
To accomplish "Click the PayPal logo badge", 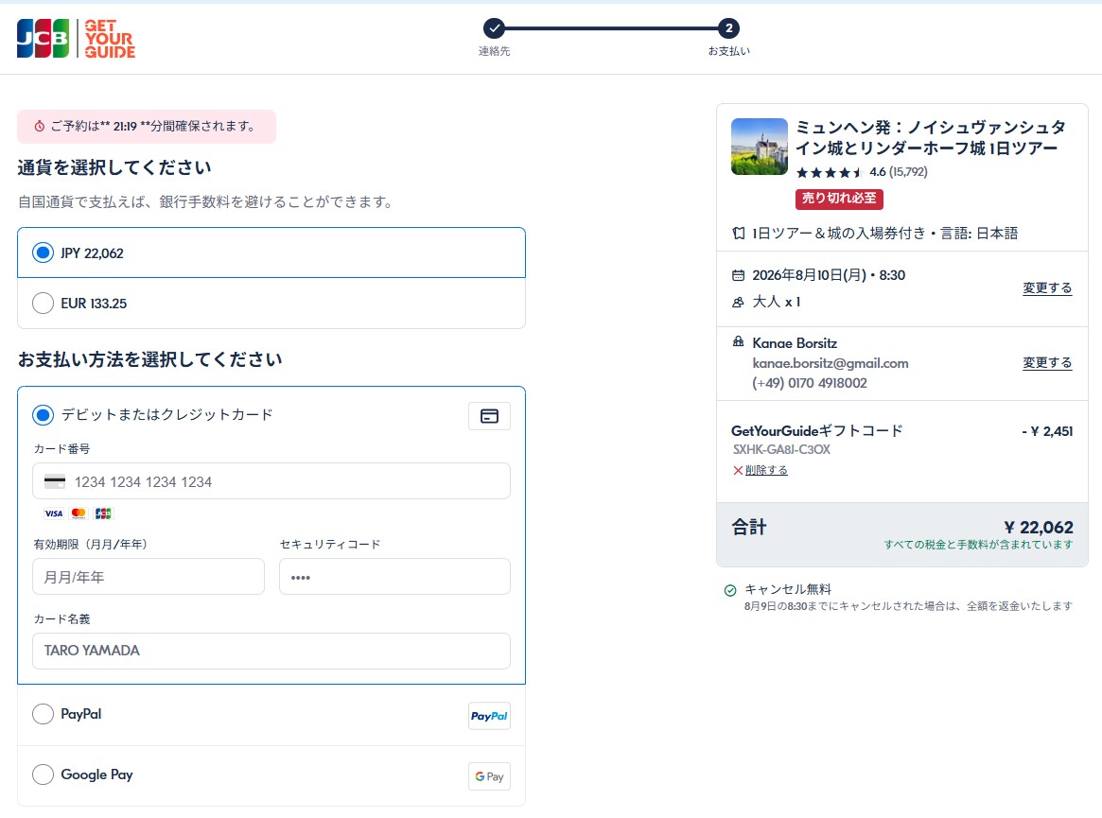I will [x=489, y=716].
